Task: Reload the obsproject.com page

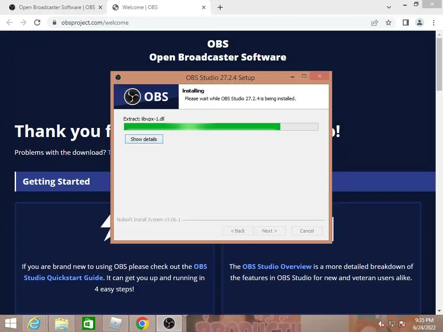Action: (37, 22)
